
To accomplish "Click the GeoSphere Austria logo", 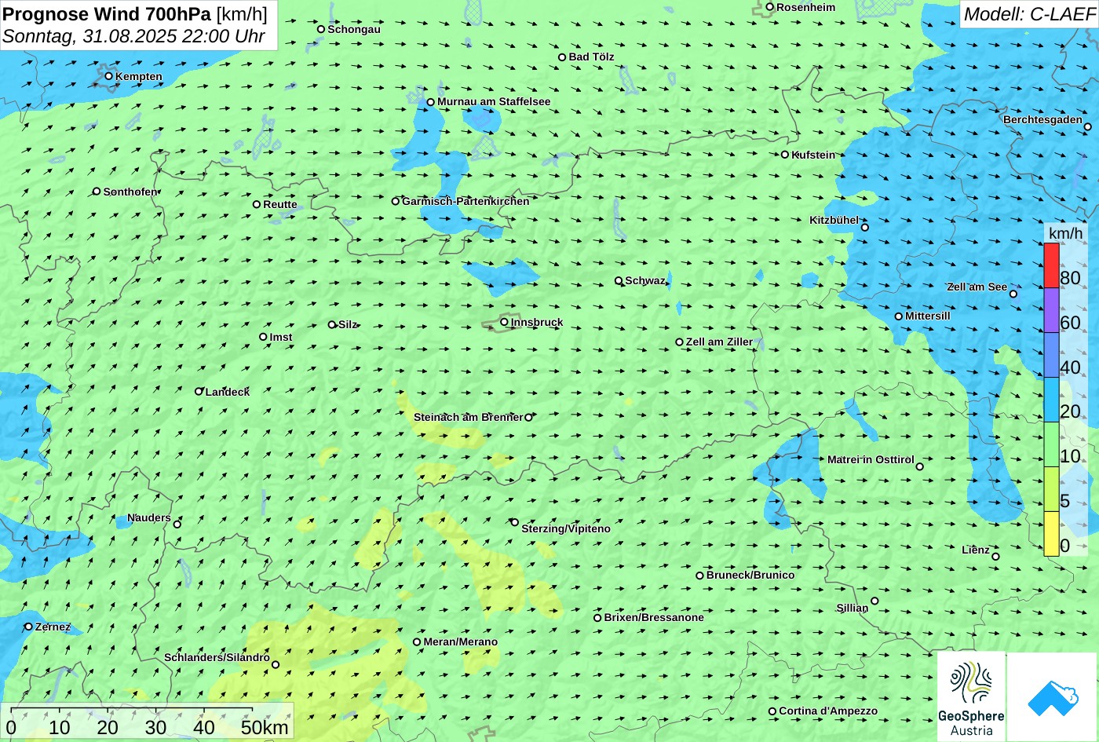I will point(971,696).
